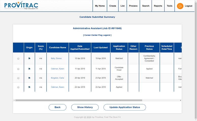Click the Last Updated column header
This screenshot has height=121, width=197.
click(x=101, y=47)
